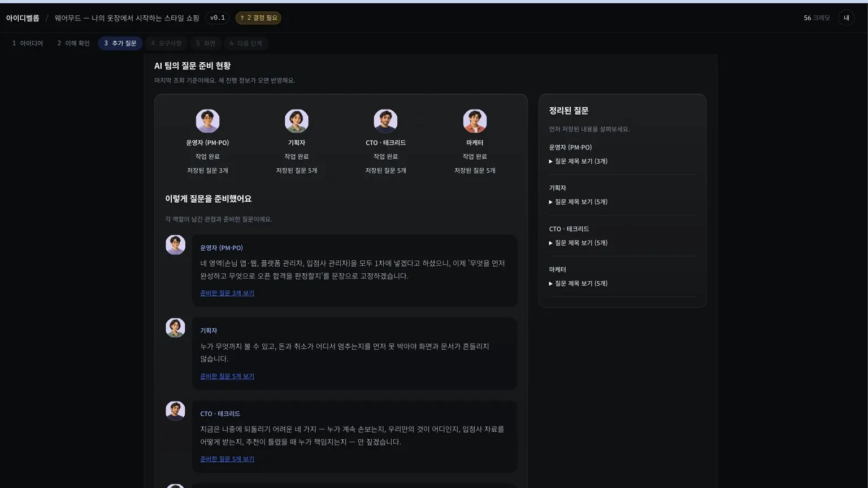Viewport: 868px width, 488px height.
Task: Open step 5 화면 tab
Action: [206, 43]
